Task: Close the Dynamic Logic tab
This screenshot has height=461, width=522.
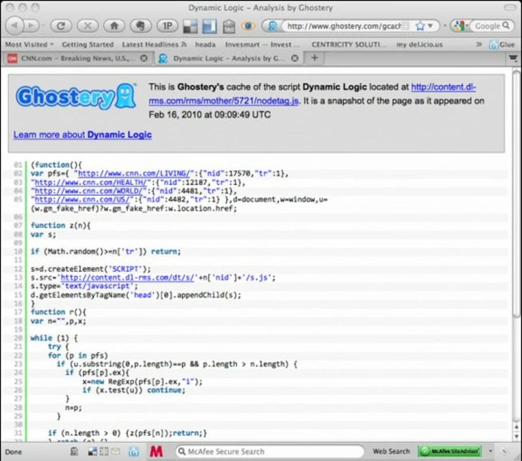Action: 295,58
